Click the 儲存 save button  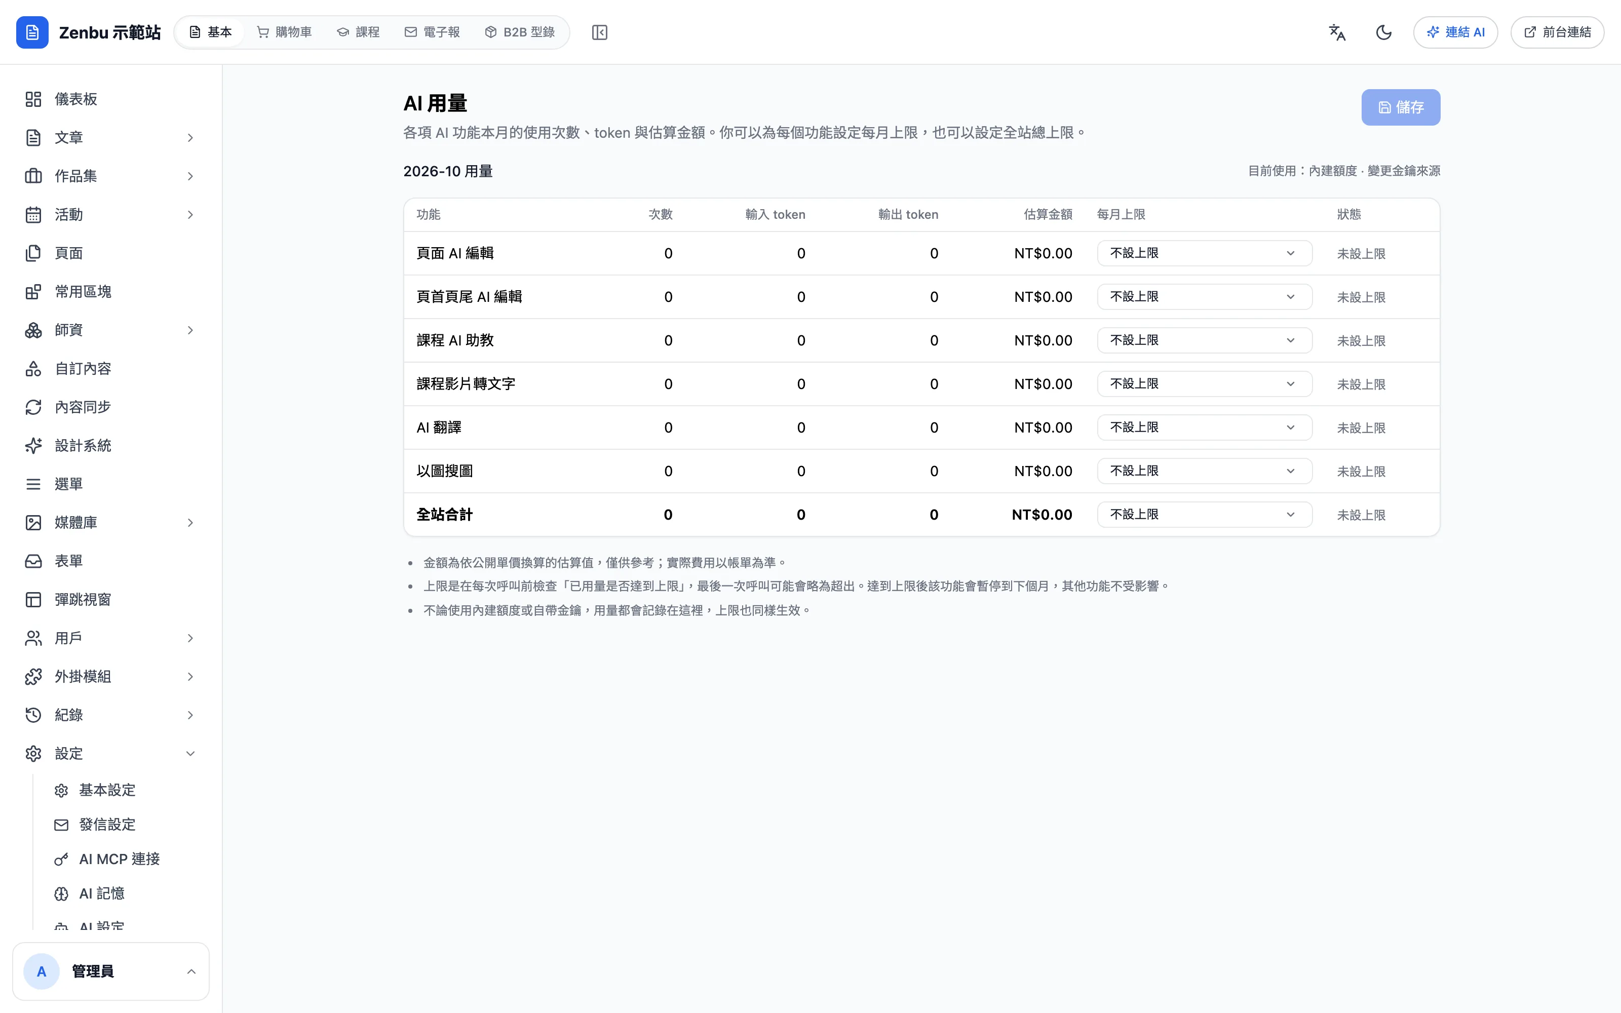click(x=1401, y=107)
